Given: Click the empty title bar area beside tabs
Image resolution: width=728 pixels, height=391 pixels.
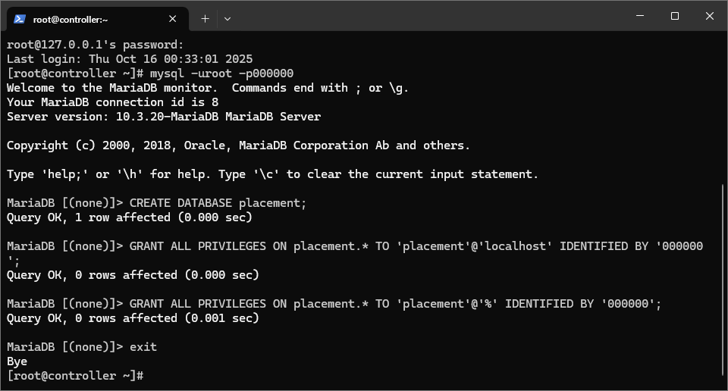Looking at the screenshot, I should 427,16.
